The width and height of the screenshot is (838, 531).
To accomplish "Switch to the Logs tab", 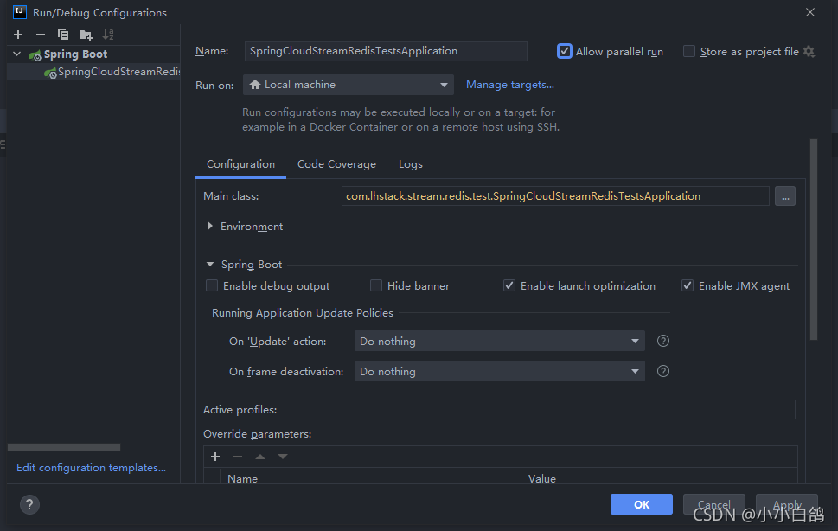I will [x=411, y=164].
